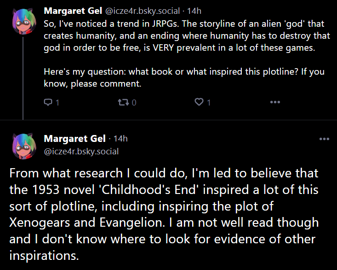Click the @icze4r.bsky.social handle under the second name
Image resolution: width=337 pixels, height=270 pixels.
[x=81, y=152]
